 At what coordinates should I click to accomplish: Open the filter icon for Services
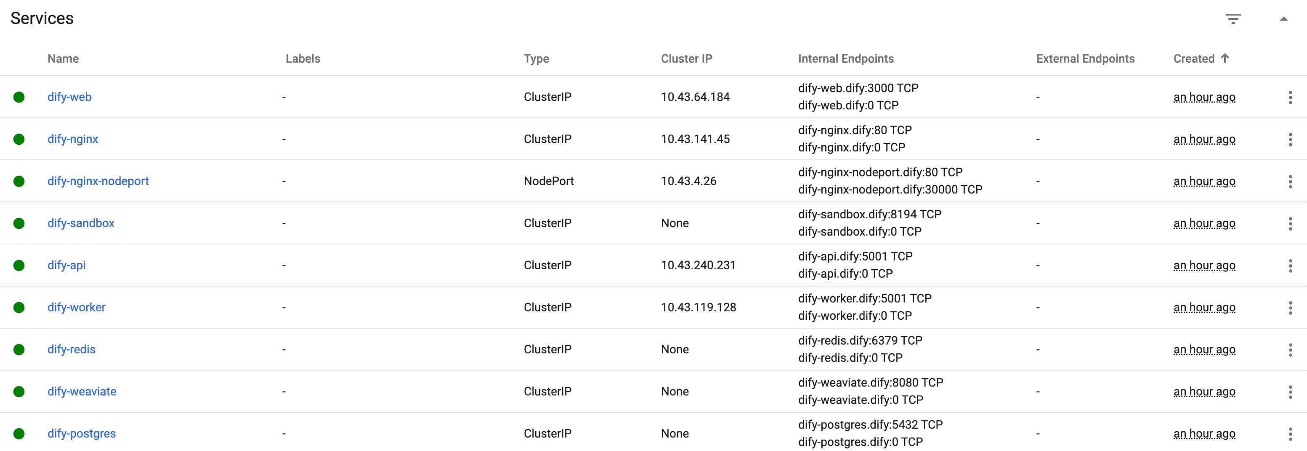pyautogui.click(x=1233, y=19)
